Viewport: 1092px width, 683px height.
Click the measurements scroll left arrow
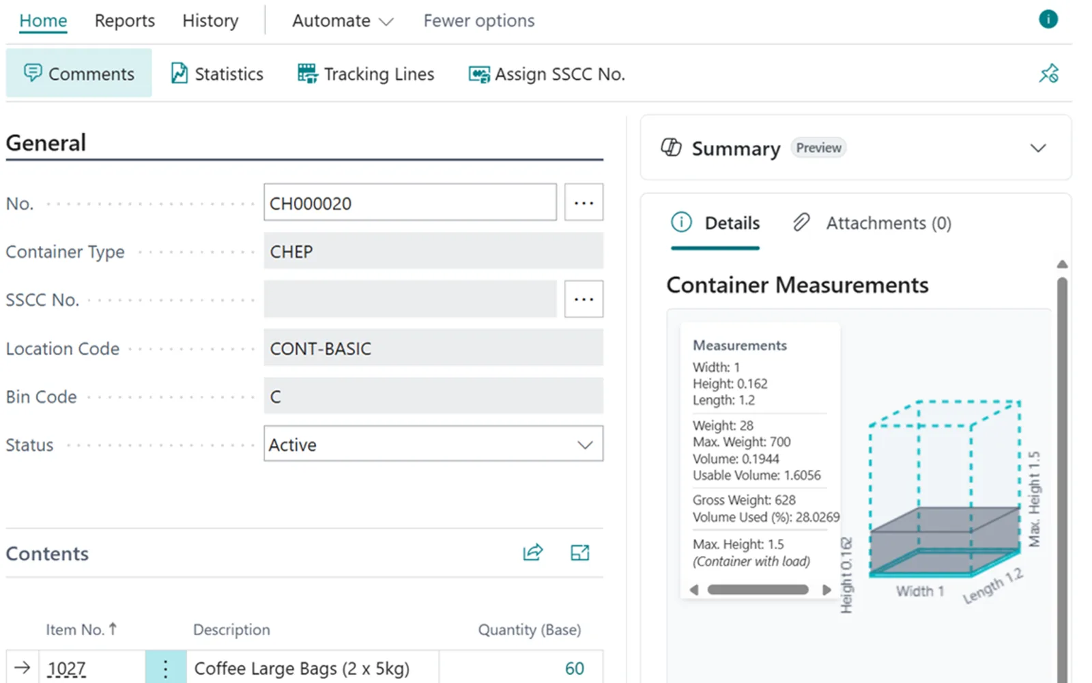coord(694,589)
